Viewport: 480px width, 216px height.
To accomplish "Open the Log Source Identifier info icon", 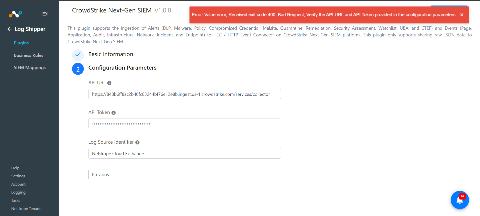I will click(137, 142).
